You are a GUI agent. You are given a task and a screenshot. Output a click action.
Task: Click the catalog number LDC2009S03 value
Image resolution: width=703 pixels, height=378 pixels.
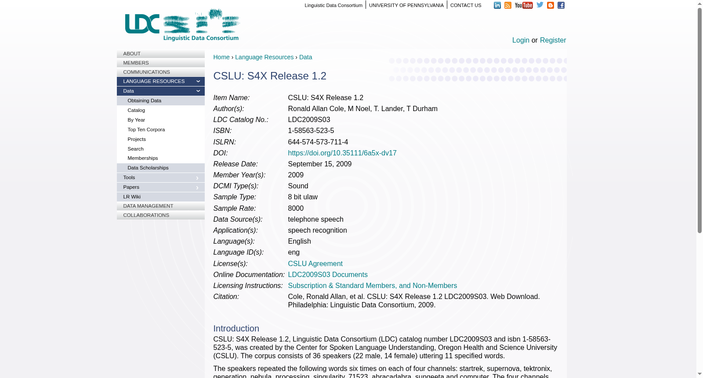point(309,120)
